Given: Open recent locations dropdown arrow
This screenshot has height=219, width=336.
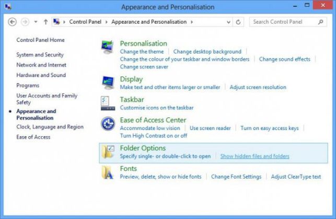Looking at the screenshot, I should (36, 21).
